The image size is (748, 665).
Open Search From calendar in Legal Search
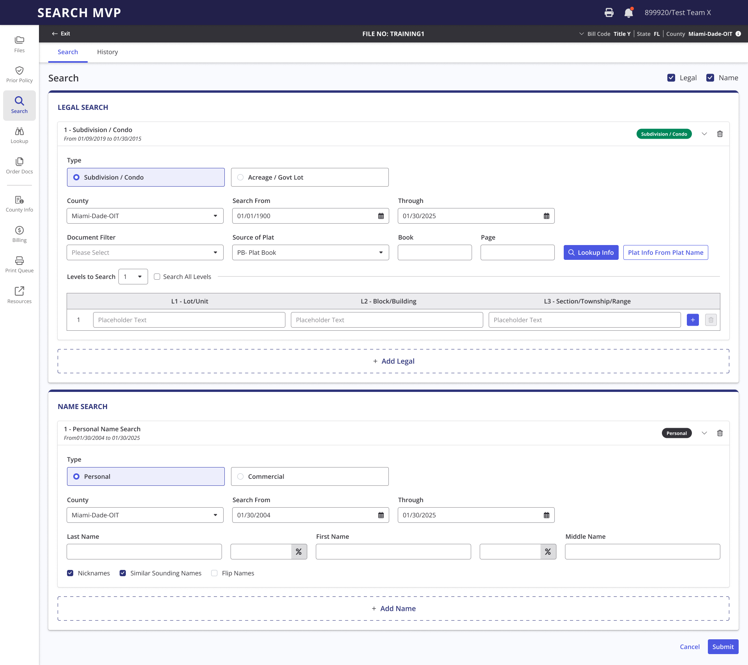pyautogui.click(x=381, y=216)
